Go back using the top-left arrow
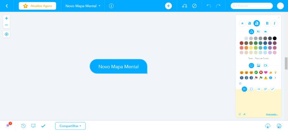 [x=7, y=6]
